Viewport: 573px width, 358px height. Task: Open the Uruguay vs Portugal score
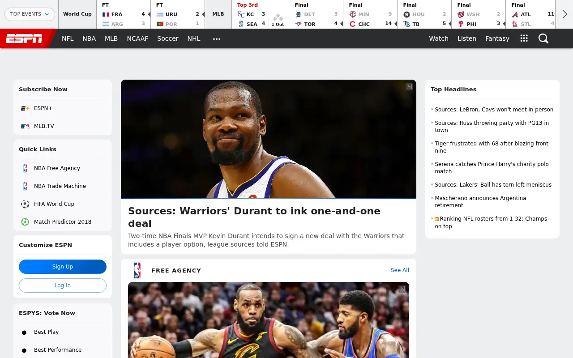click(178, 14)
